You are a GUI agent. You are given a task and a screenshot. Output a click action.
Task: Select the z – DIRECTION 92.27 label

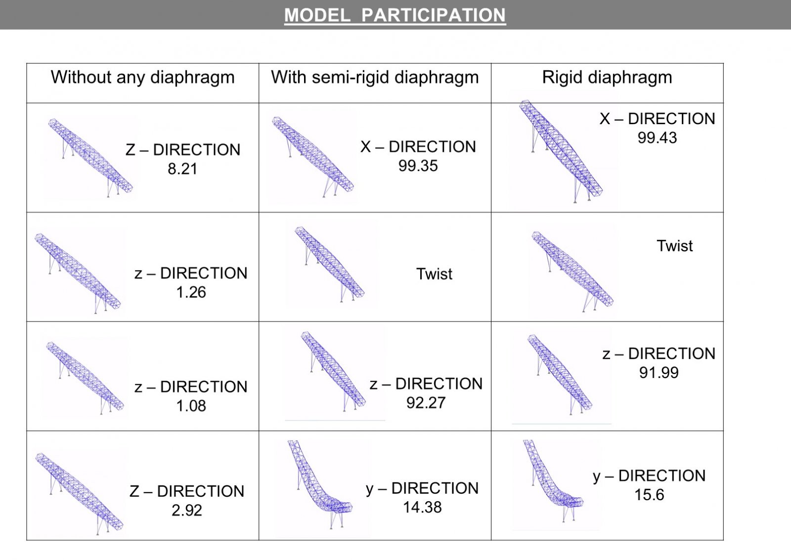[426, 393]
